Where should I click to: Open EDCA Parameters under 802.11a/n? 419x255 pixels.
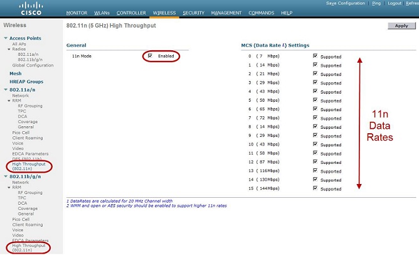click(31, 154)
